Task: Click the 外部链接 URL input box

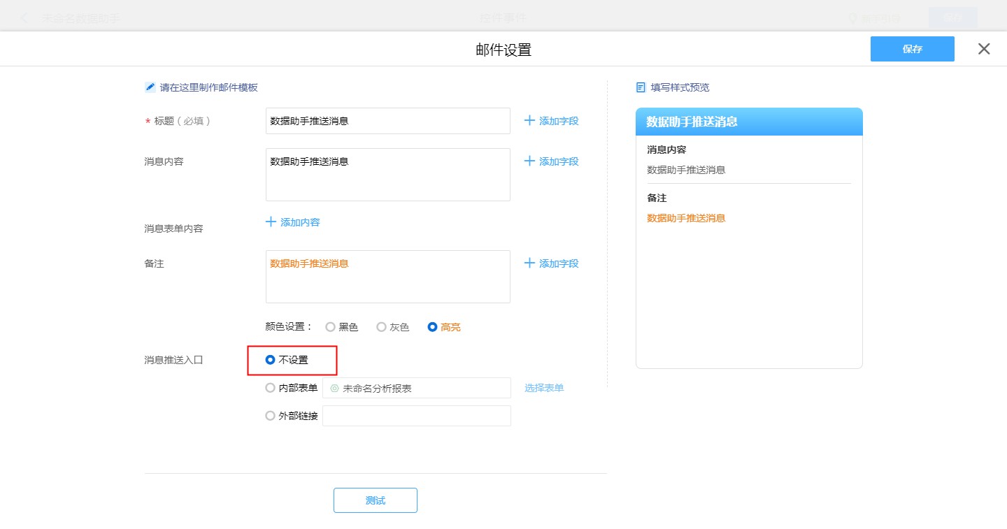Action: [416, 416]
